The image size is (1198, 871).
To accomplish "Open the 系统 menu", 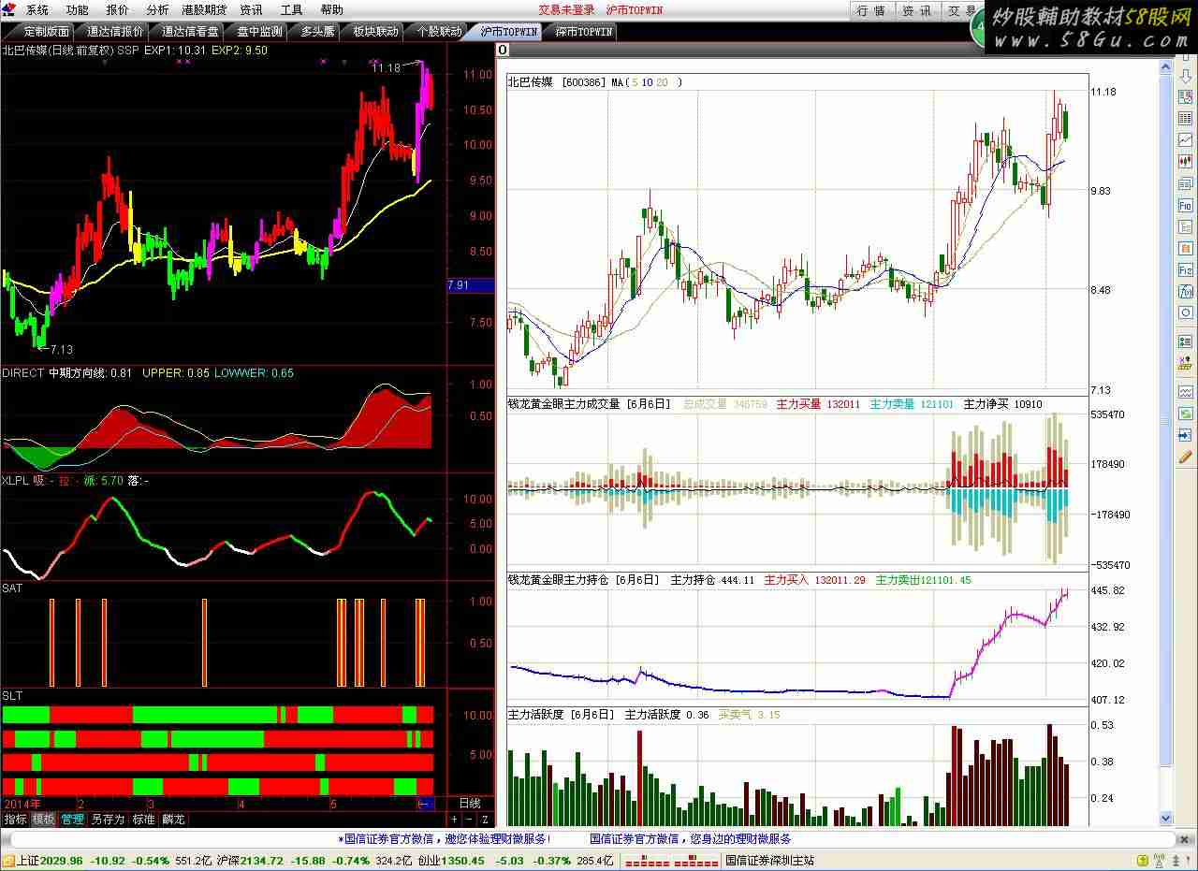I will click(x=37, y=10).
